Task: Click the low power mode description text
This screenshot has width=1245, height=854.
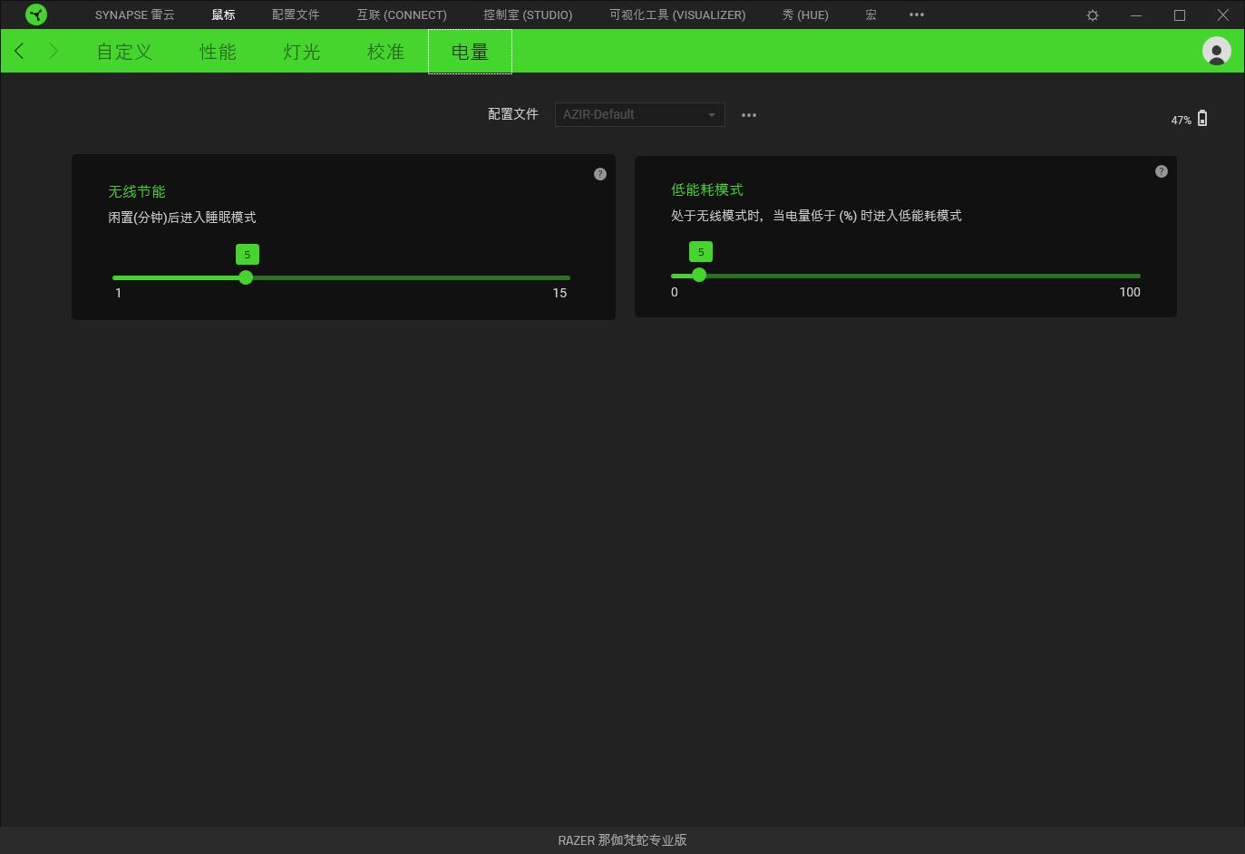Action: click(816, 216)
